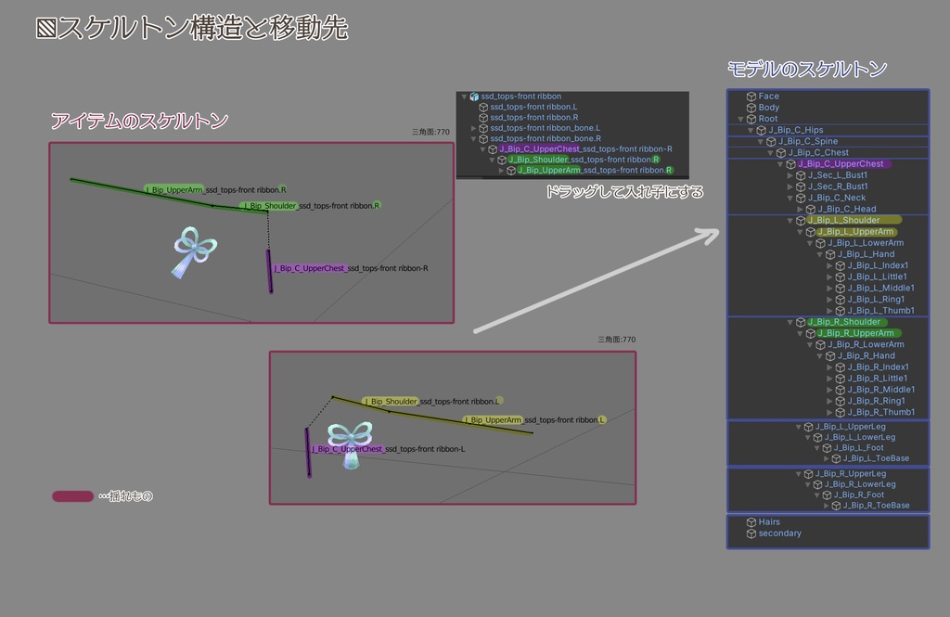Click the J_Bip_L_Foot cube icon

click(x=827, y=448)
